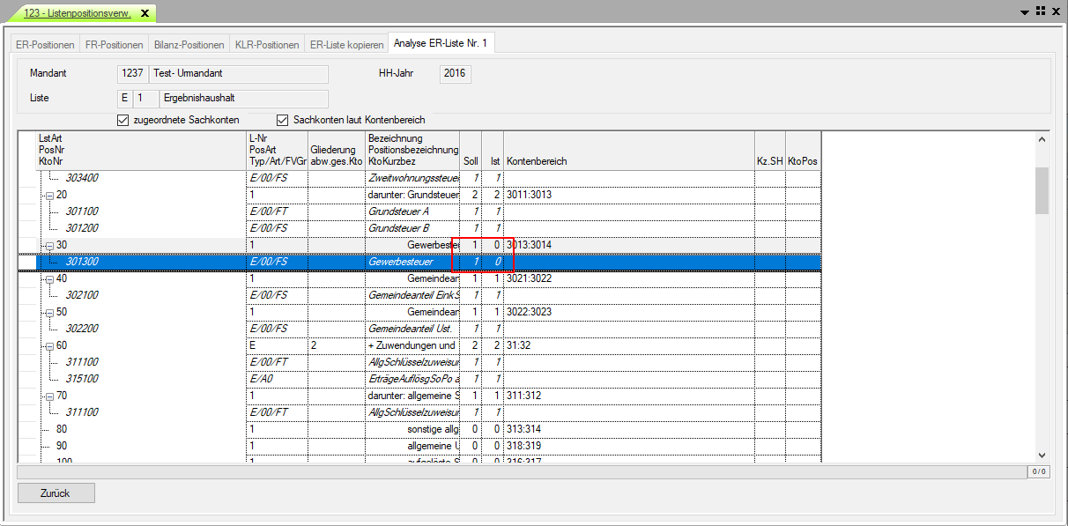The image size is (1068, 526).
Task: Toggle the zugeordnete Sachkonten checkbox
Action: click(122, 120)
